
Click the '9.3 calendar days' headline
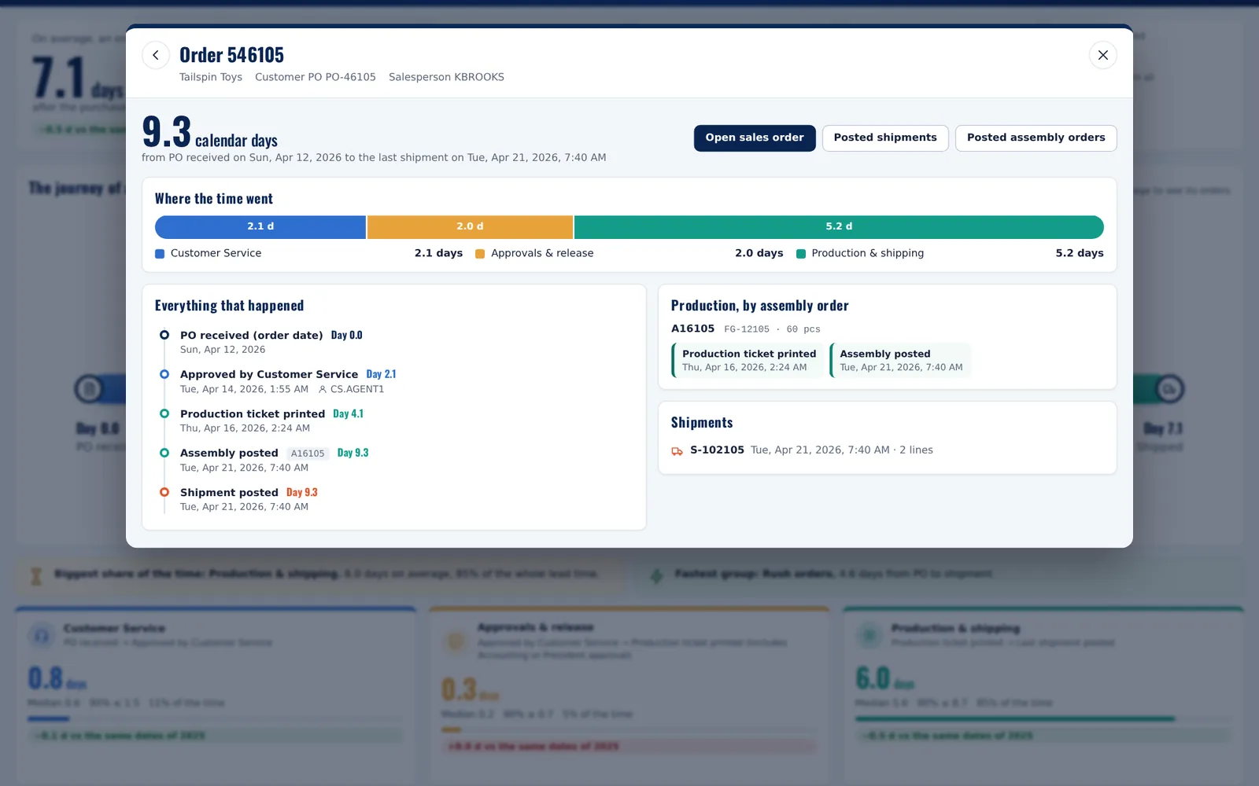[x=210, y=132]
